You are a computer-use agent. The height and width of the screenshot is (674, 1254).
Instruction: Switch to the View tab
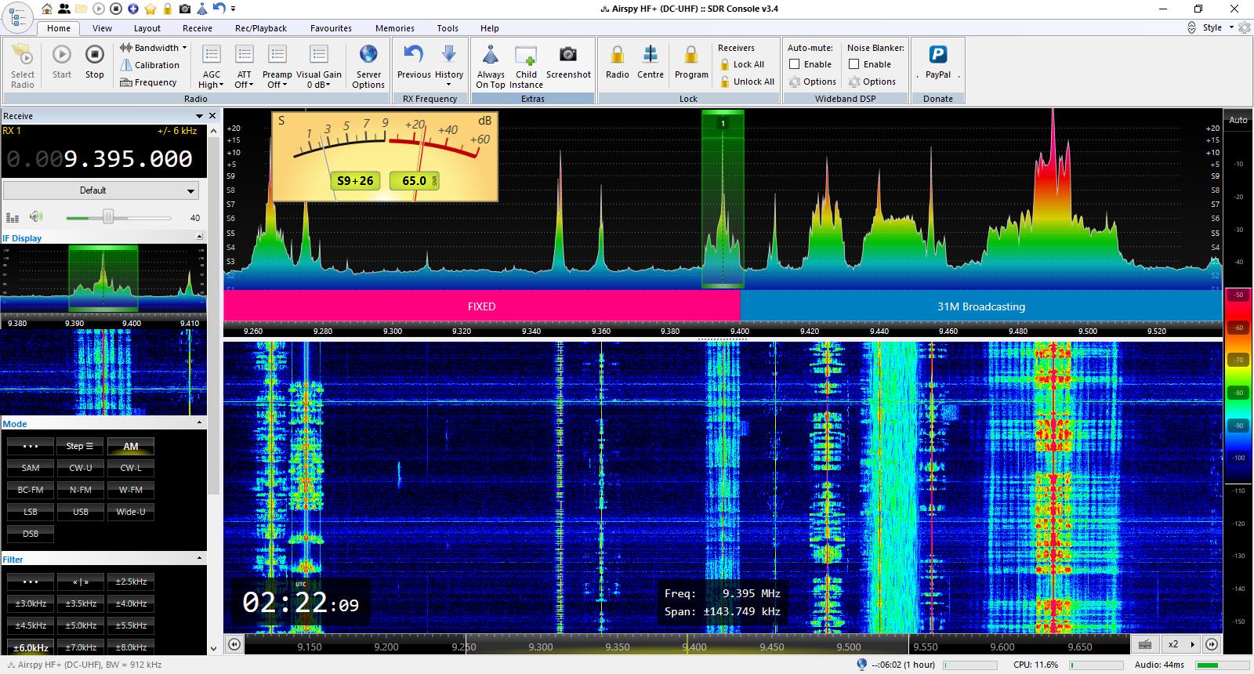click(x=102, y=28)
